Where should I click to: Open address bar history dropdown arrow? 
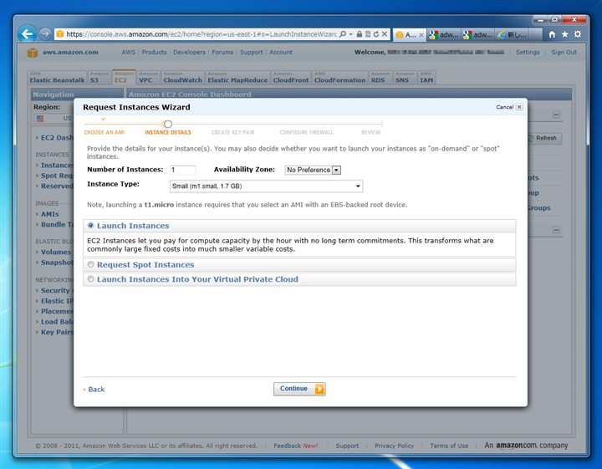pyautogui.click(x=350, y=34)
